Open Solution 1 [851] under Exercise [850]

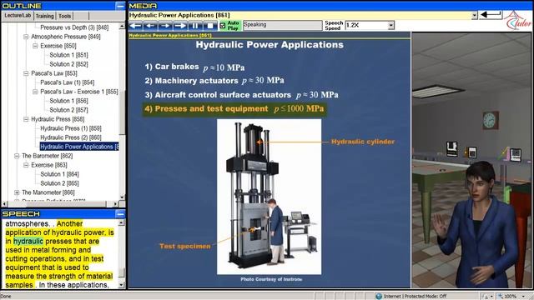(x=68, y=55)
